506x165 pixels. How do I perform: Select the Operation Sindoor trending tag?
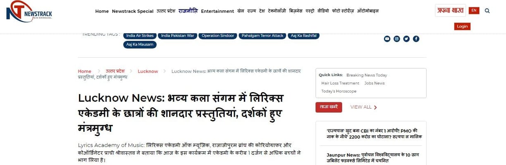(x=218, y=36)
